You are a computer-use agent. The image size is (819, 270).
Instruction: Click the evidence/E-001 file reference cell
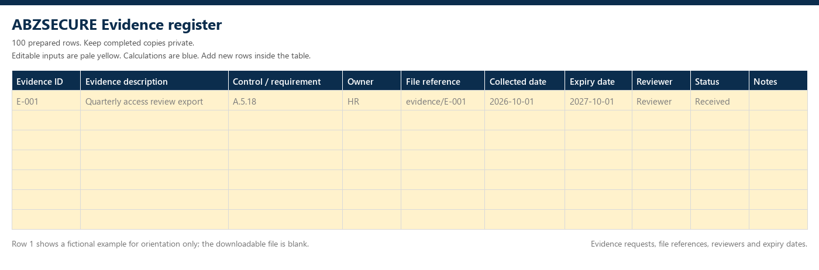(443, 101)
